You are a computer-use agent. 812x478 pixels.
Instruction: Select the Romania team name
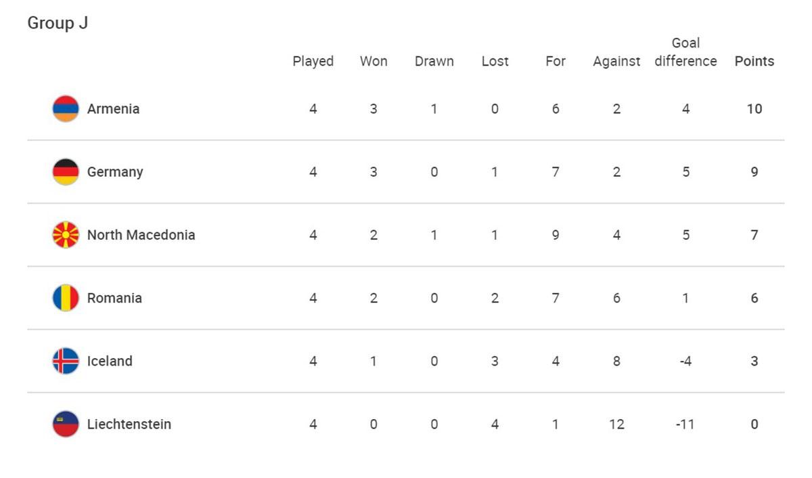click(114, 298)
